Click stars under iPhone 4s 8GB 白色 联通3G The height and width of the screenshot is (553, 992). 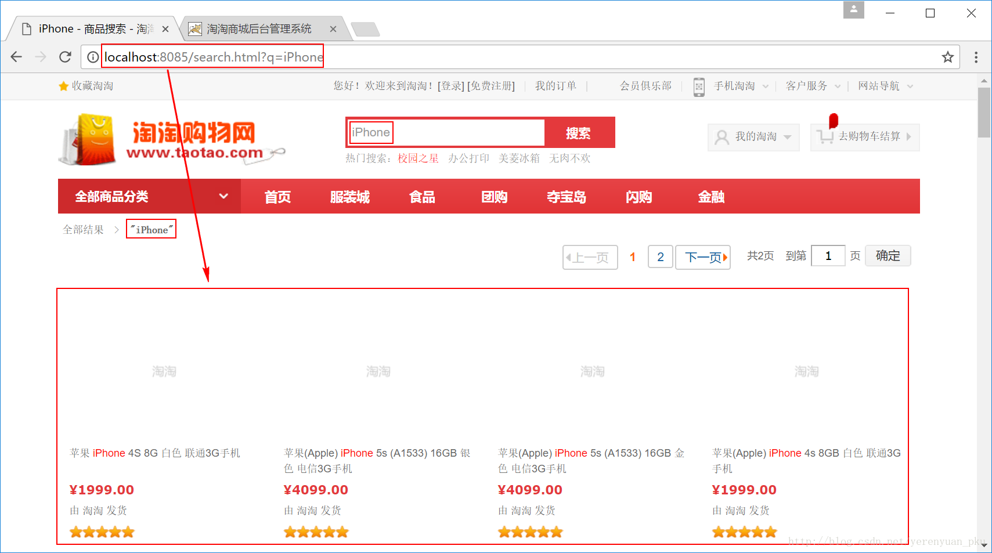coord(745,532)
